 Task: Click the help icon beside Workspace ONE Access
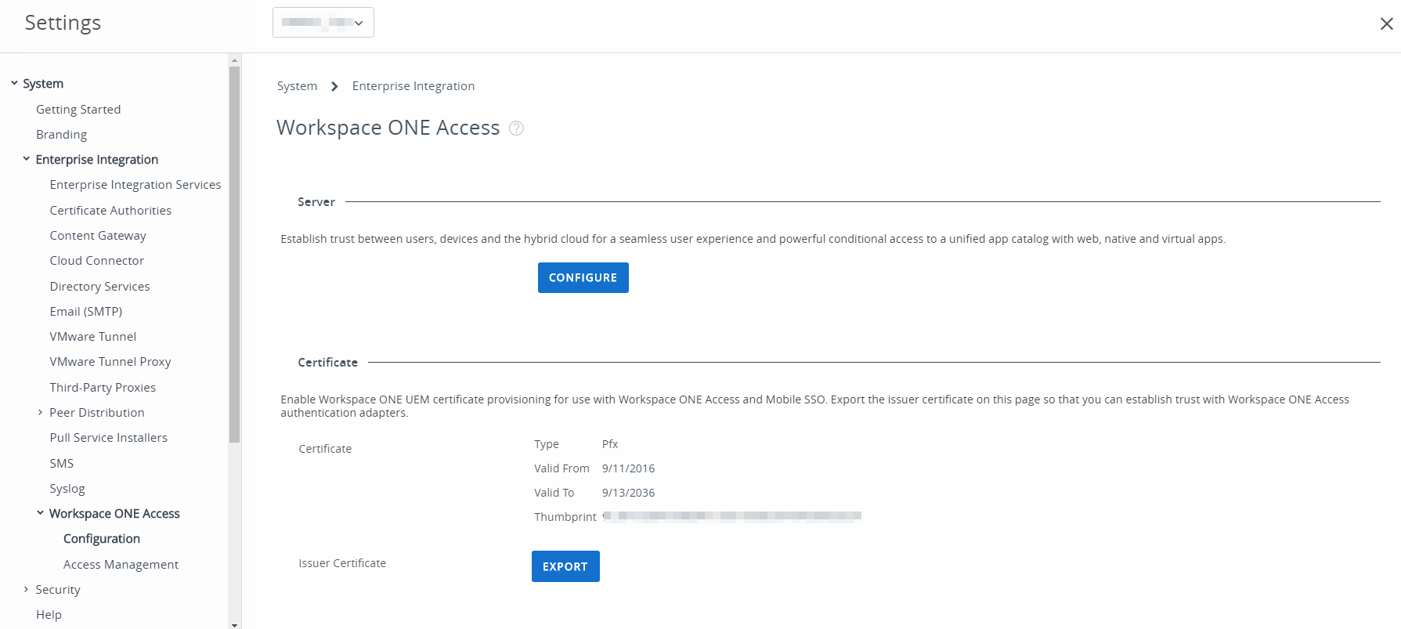pyautogui.click(x=516, y=128)
